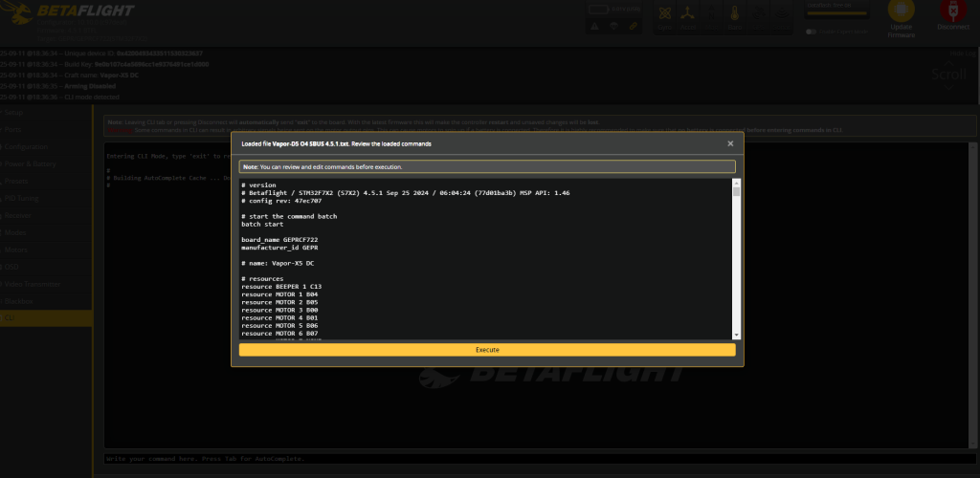Open the Receiver tab
The height and width of the screenshot is (478, 980).
46,215
